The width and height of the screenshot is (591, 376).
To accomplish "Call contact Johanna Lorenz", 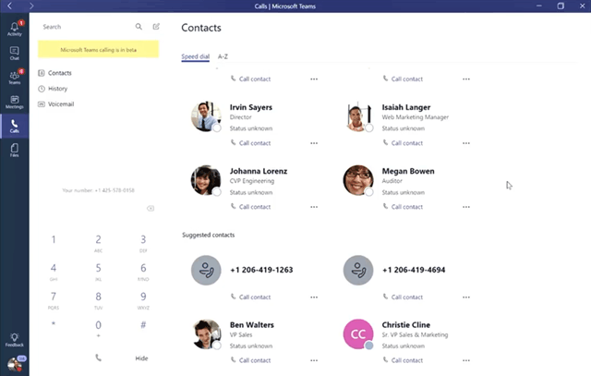I will [250, 207].
